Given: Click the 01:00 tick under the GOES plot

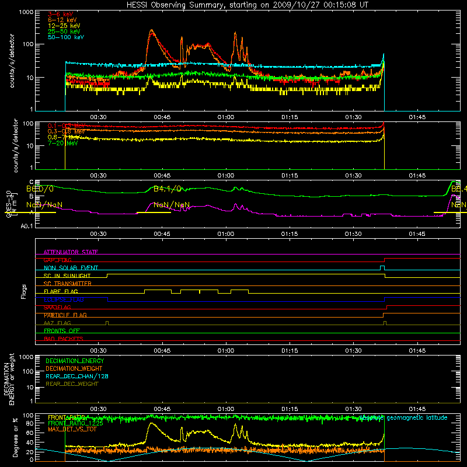Looking at the screenshot, I should (226, 234).
